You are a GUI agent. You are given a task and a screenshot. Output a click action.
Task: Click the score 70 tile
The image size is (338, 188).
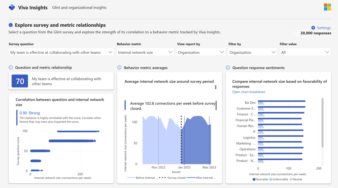(x=20, y=81)
